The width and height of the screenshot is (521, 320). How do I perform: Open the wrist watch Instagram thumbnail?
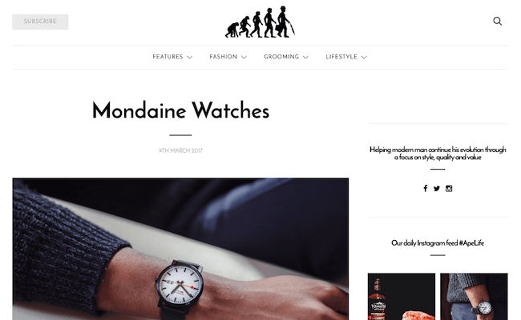point(474,297)
